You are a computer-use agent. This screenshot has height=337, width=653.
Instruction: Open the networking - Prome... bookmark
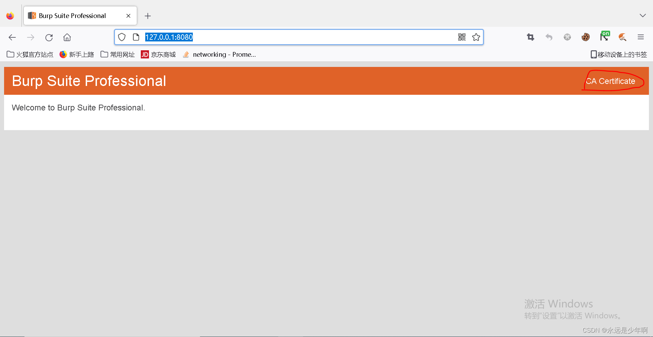pyautogui.click(x=219, y=54)
